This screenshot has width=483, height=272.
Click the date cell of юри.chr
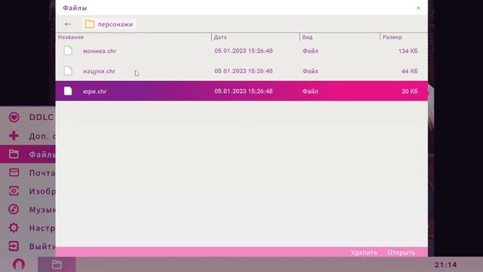(243, 91)
